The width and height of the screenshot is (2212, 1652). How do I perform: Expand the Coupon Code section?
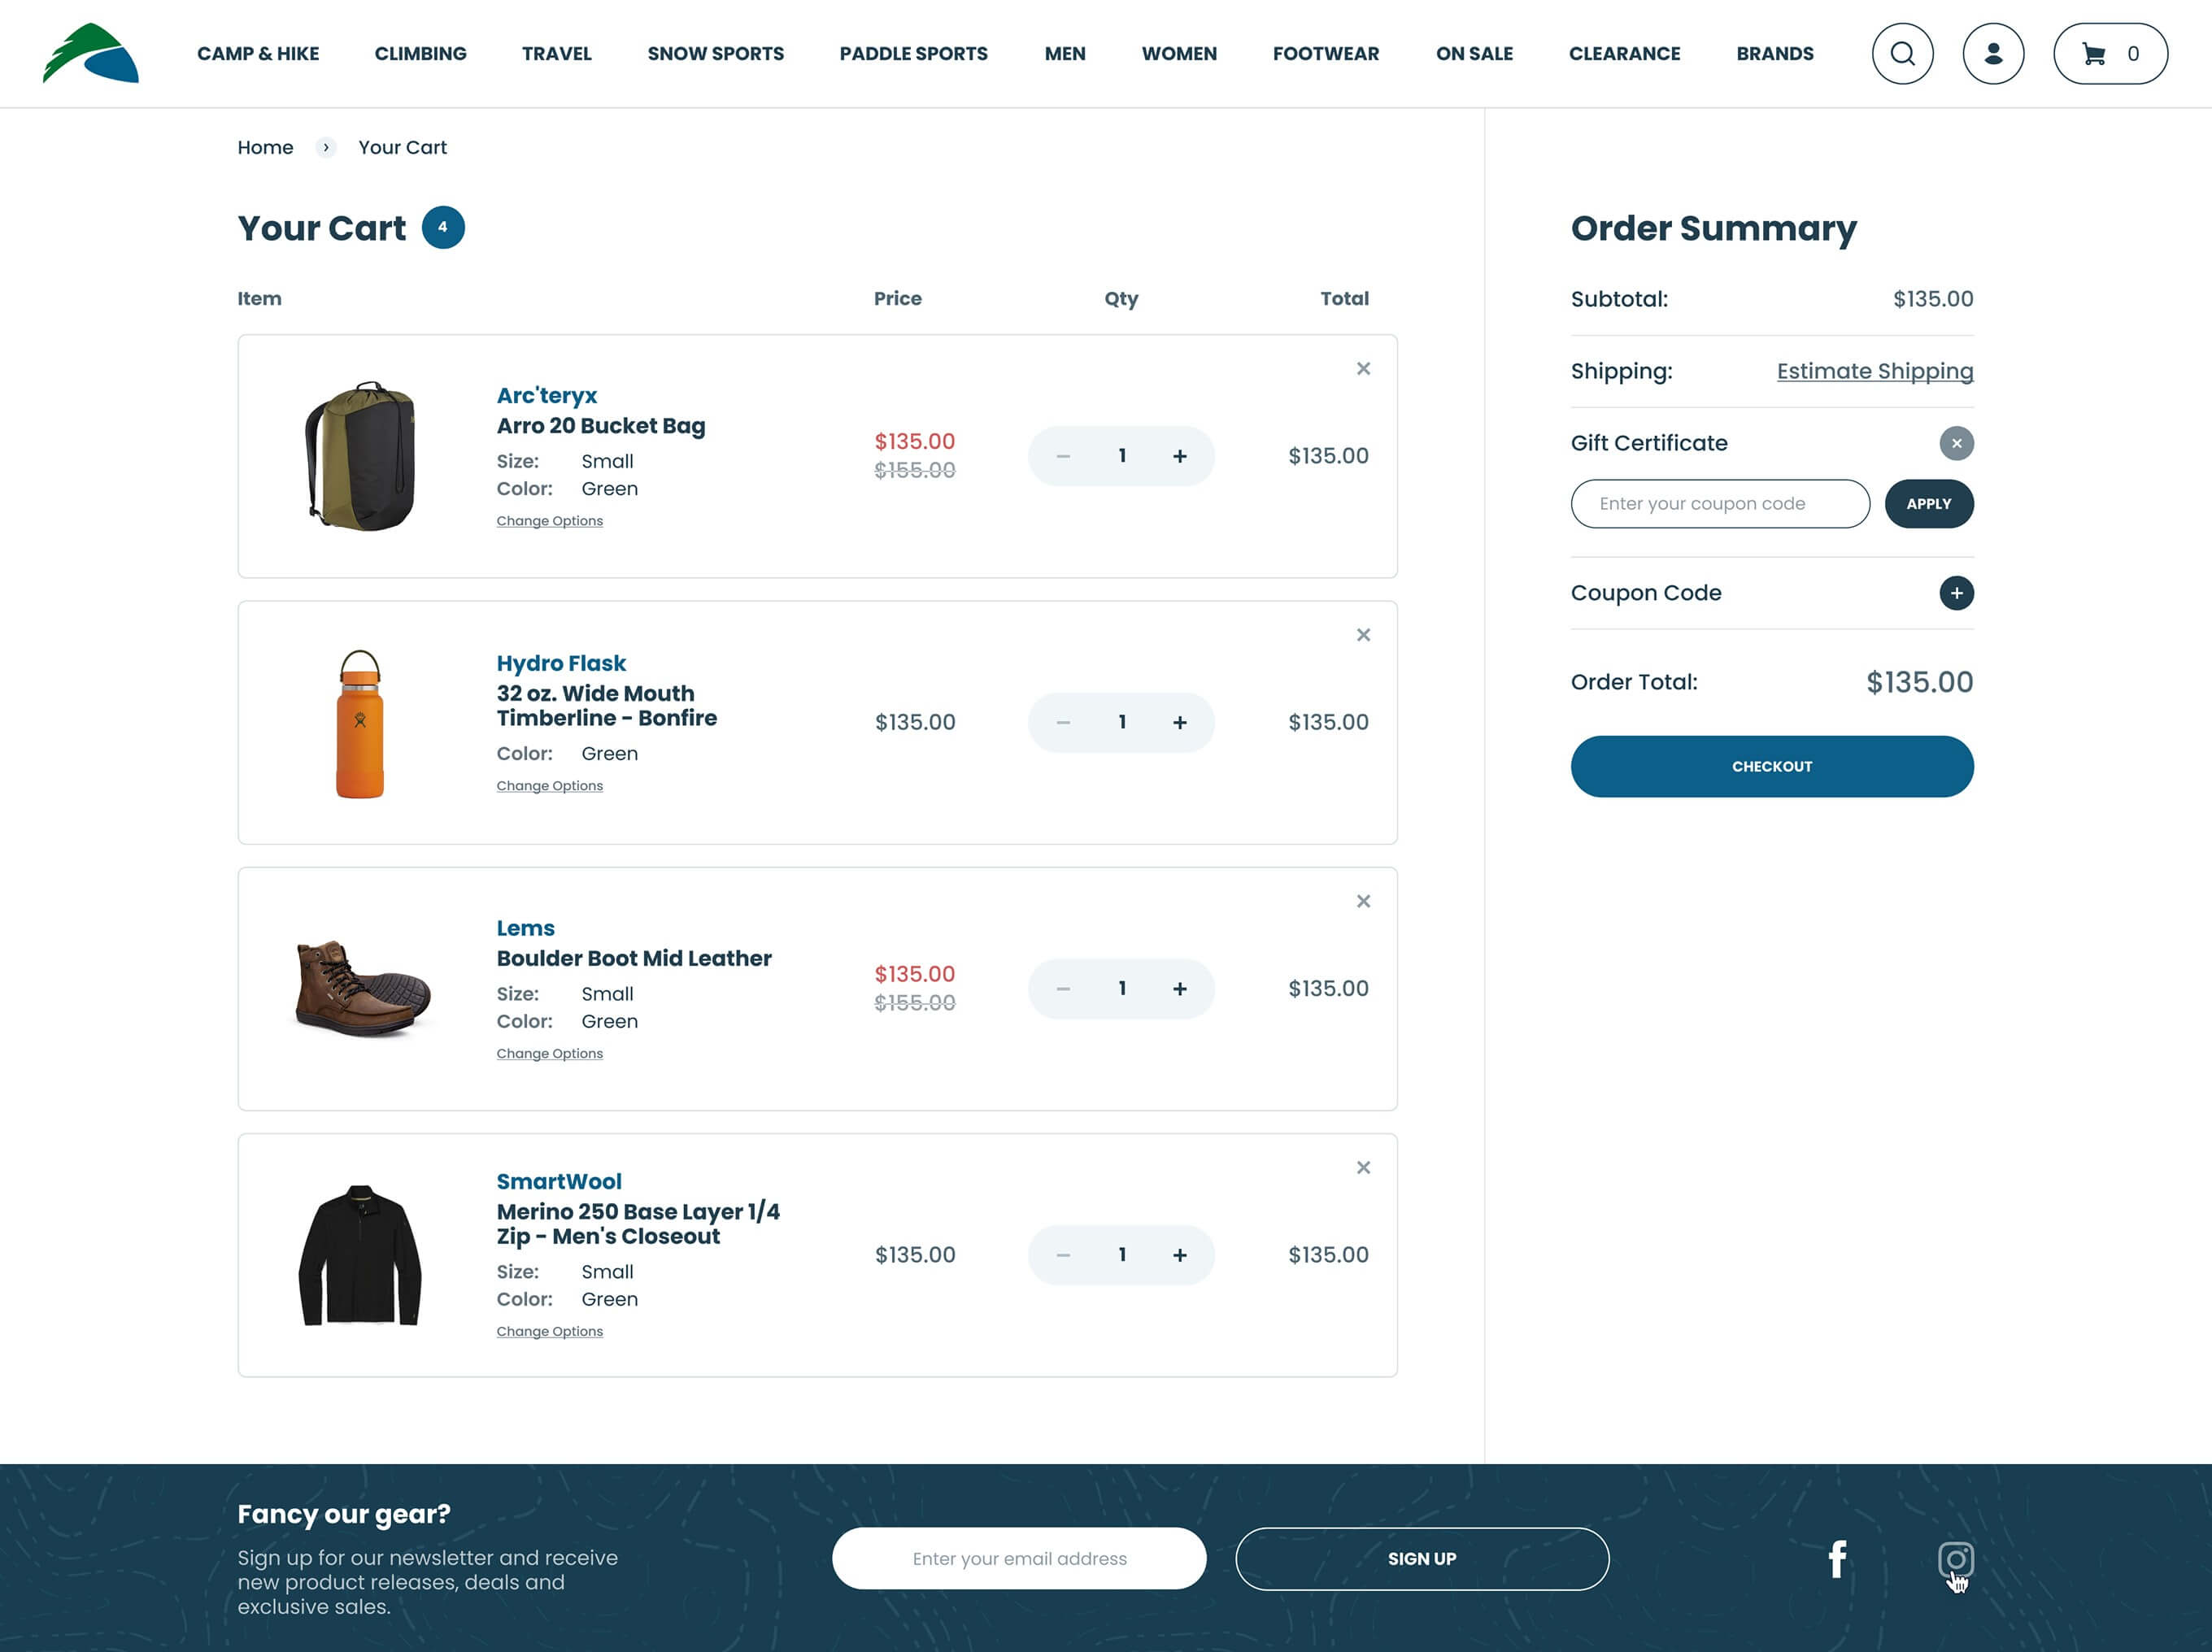click(1956, 593)
